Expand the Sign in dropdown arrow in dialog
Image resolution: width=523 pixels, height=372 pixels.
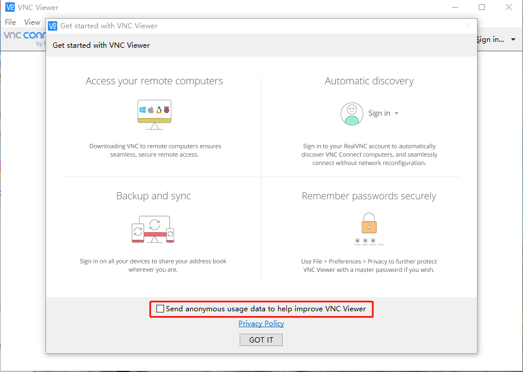pyautogui.click(x=397, y=114)
